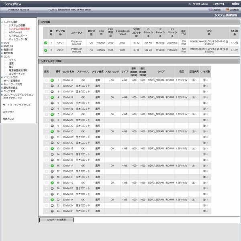241x241 pixels.
Task: Check the selection box for DIMM-1B
Action: 47,97
